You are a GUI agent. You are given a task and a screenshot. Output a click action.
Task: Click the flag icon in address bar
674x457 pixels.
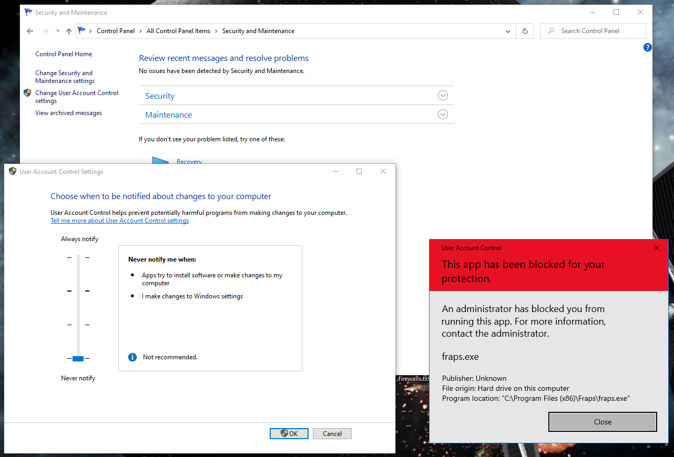coord(82,31)
